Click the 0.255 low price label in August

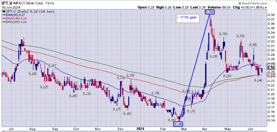(x=33, y=73)
